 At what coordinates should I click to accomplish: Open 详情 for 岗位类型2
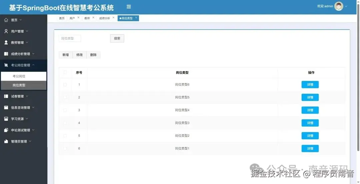click(310, 136)
